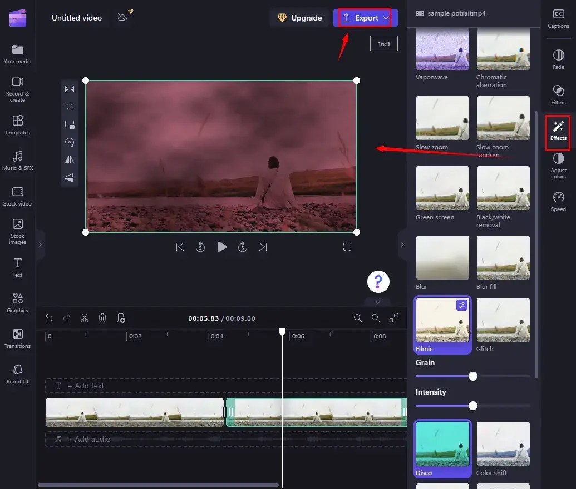The height and width of the screenshot is (489, 576).
Task: Open the Stock video panel
Action: pos(17,196)
